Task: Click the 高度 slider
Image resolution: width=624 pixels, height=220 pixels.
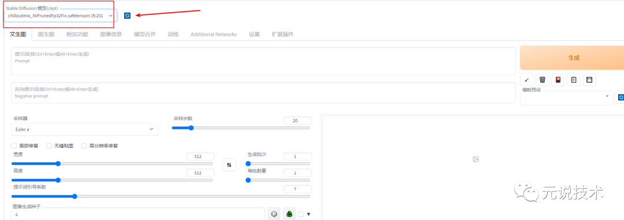Action: [112, 180]
